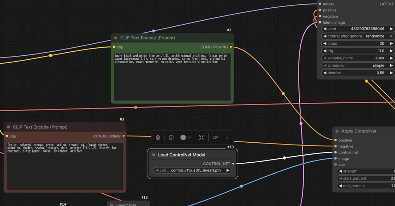Select previous ControlNet model with left arrow
Screen dimensions: 395x206
tap(157, 170)
